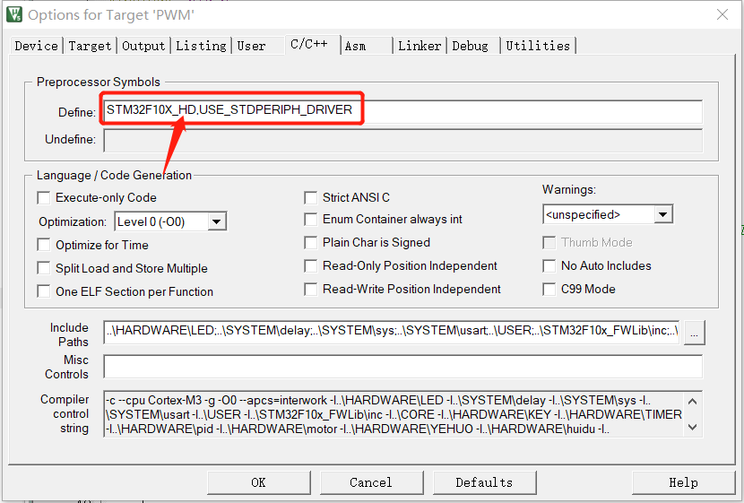Open the Debug tab
The height and width of the screenshot is (503, 744).
473,46
